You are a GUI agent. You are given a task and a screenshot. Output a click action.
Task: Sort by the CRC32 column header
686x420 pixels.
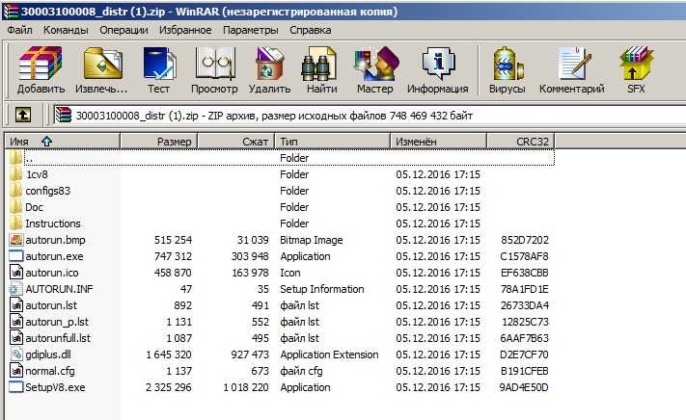pos(521,142)
